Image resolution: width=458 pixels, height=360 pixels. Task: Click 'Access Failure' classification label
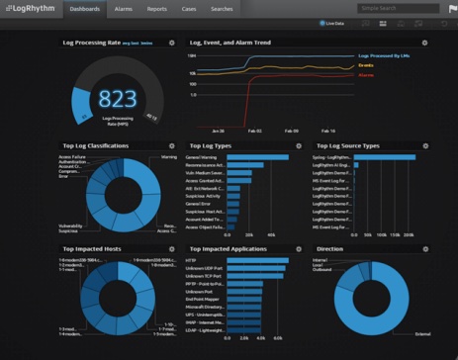pos(72,157)
